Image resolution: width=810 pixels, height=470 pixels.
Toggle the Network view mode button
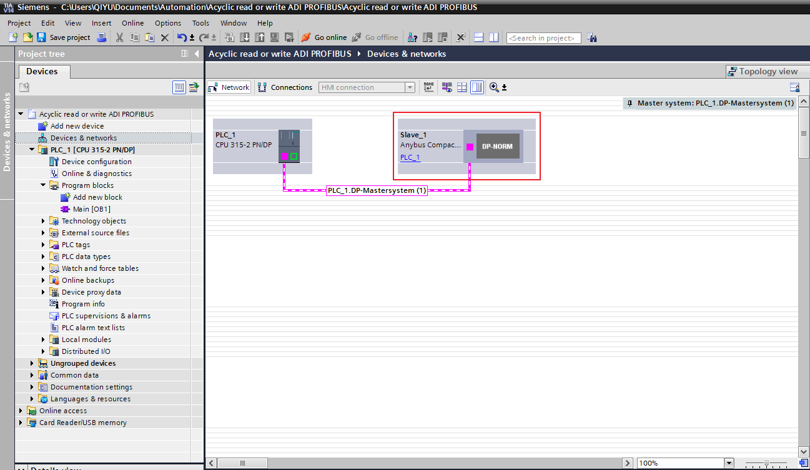(229, 87)
